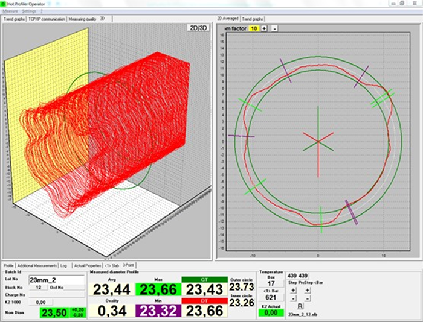Open the Measuring quality tab
This screenshot has width=423, height=322.
pyautogui.click(x=82, y=19)
